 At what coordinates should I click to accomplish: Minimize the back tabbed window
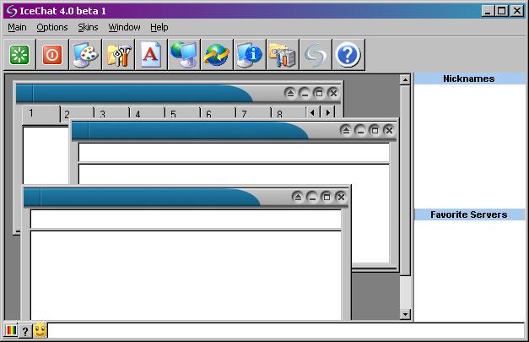pos(305,93)
